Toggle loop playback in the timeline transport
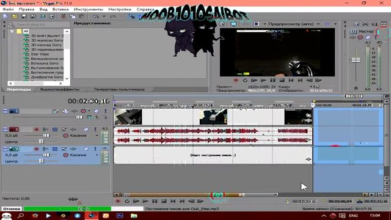The width and height of the screenshot is (391, 220). point(127,201)
